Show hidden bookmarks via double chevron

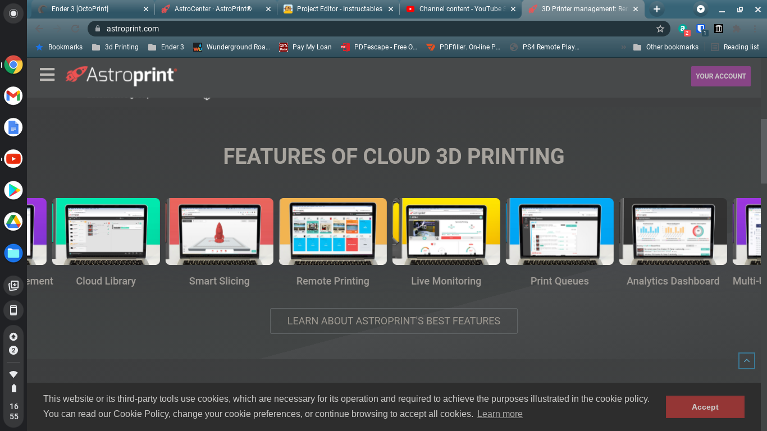[x=624, y=47]
